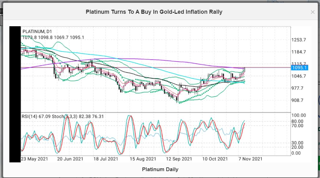Click the RSI(14) Stoch indicator label
The width and height of the screenshot is (320, 178).
(62, 116)
